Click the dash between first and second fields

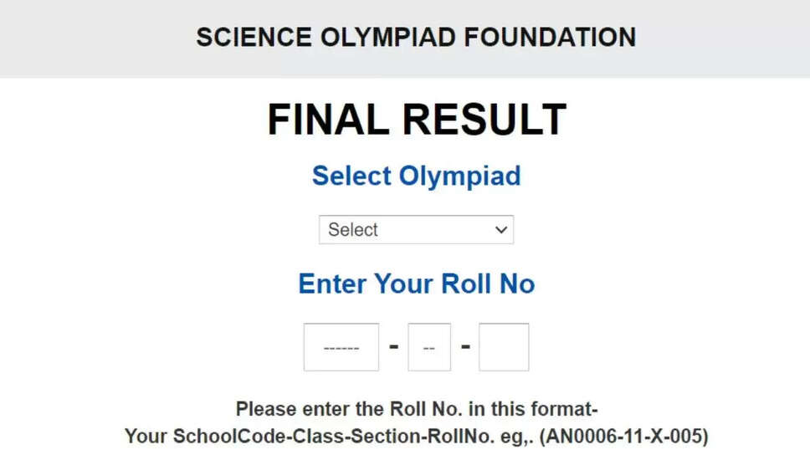tap(393, 346)
